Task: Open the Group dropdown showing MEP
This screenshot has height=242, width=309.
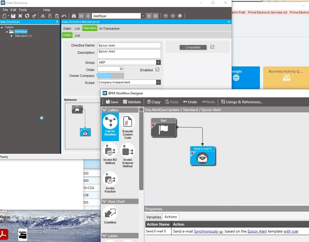Action: coord(159,62)
